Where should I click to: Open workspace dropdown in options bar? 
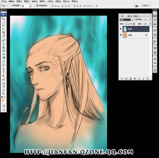[146, 6]
